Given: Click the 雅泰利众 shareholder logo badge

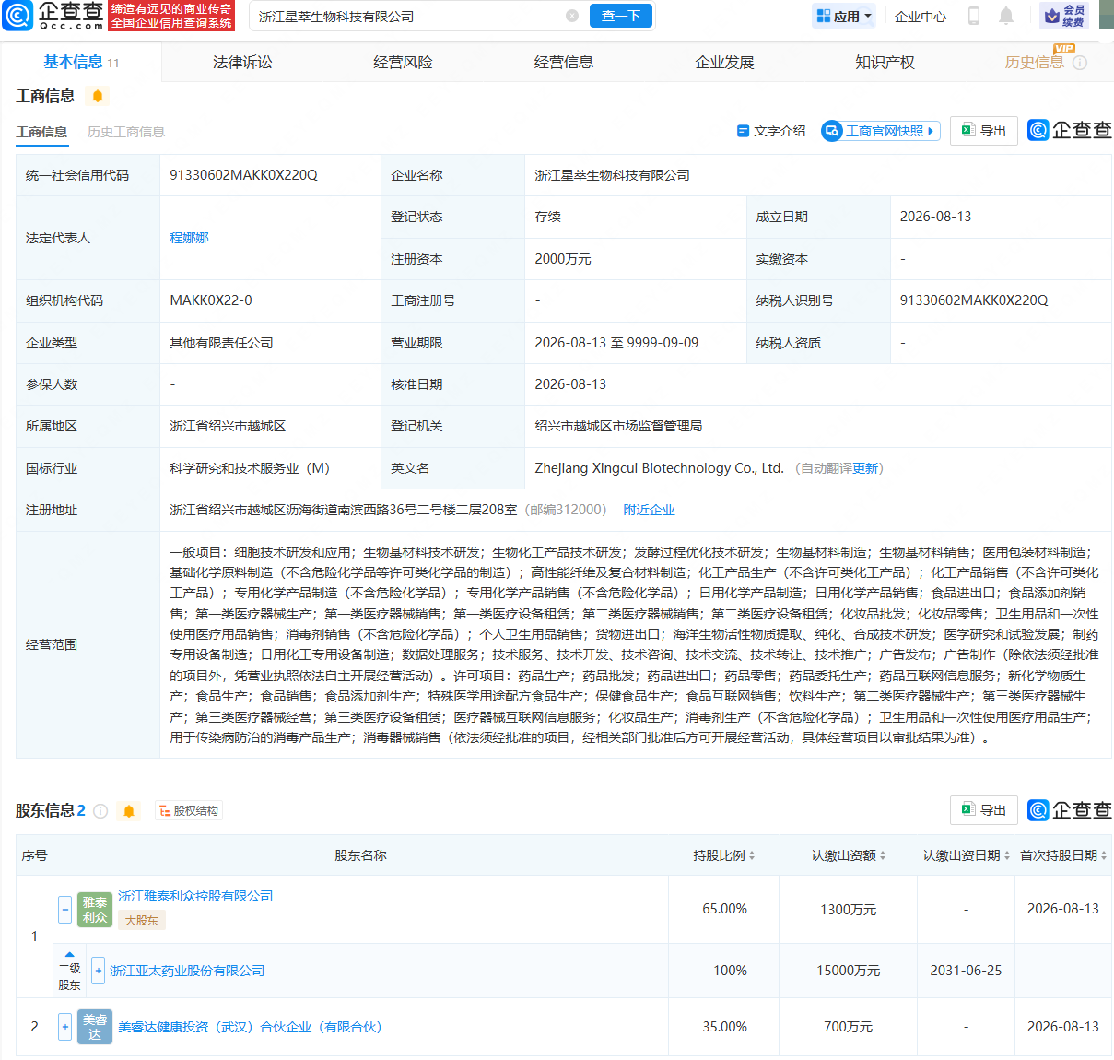Looking at the screenshot, I should click(95, 910).
